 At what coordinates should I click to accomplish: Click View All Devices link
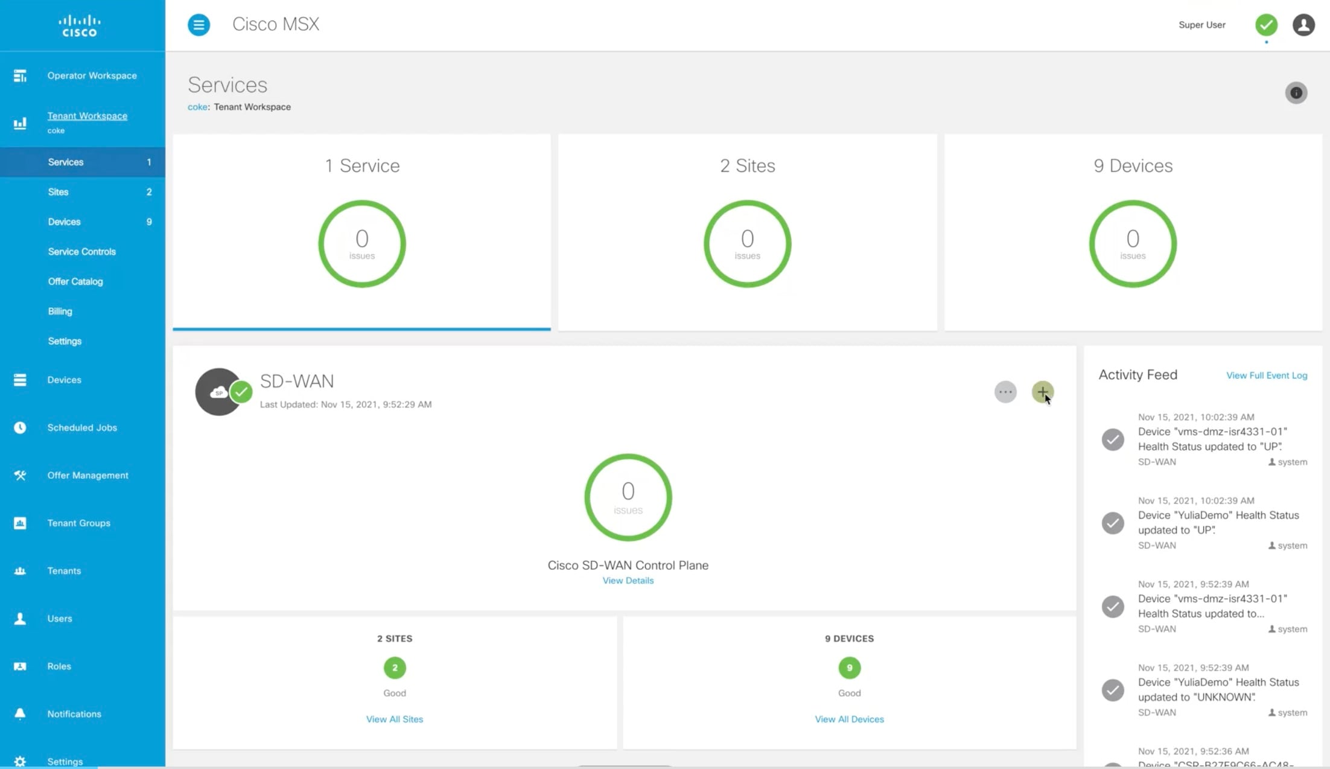(x=849, y=720)
